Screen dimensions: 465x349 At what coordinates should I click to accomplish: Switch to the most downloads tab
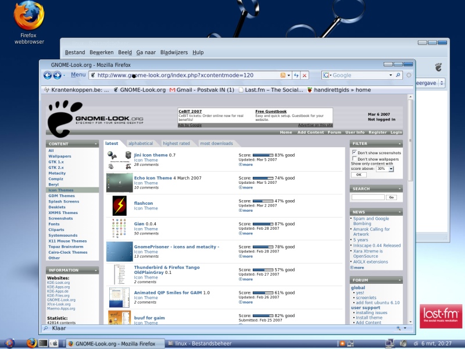coord(216,143)
